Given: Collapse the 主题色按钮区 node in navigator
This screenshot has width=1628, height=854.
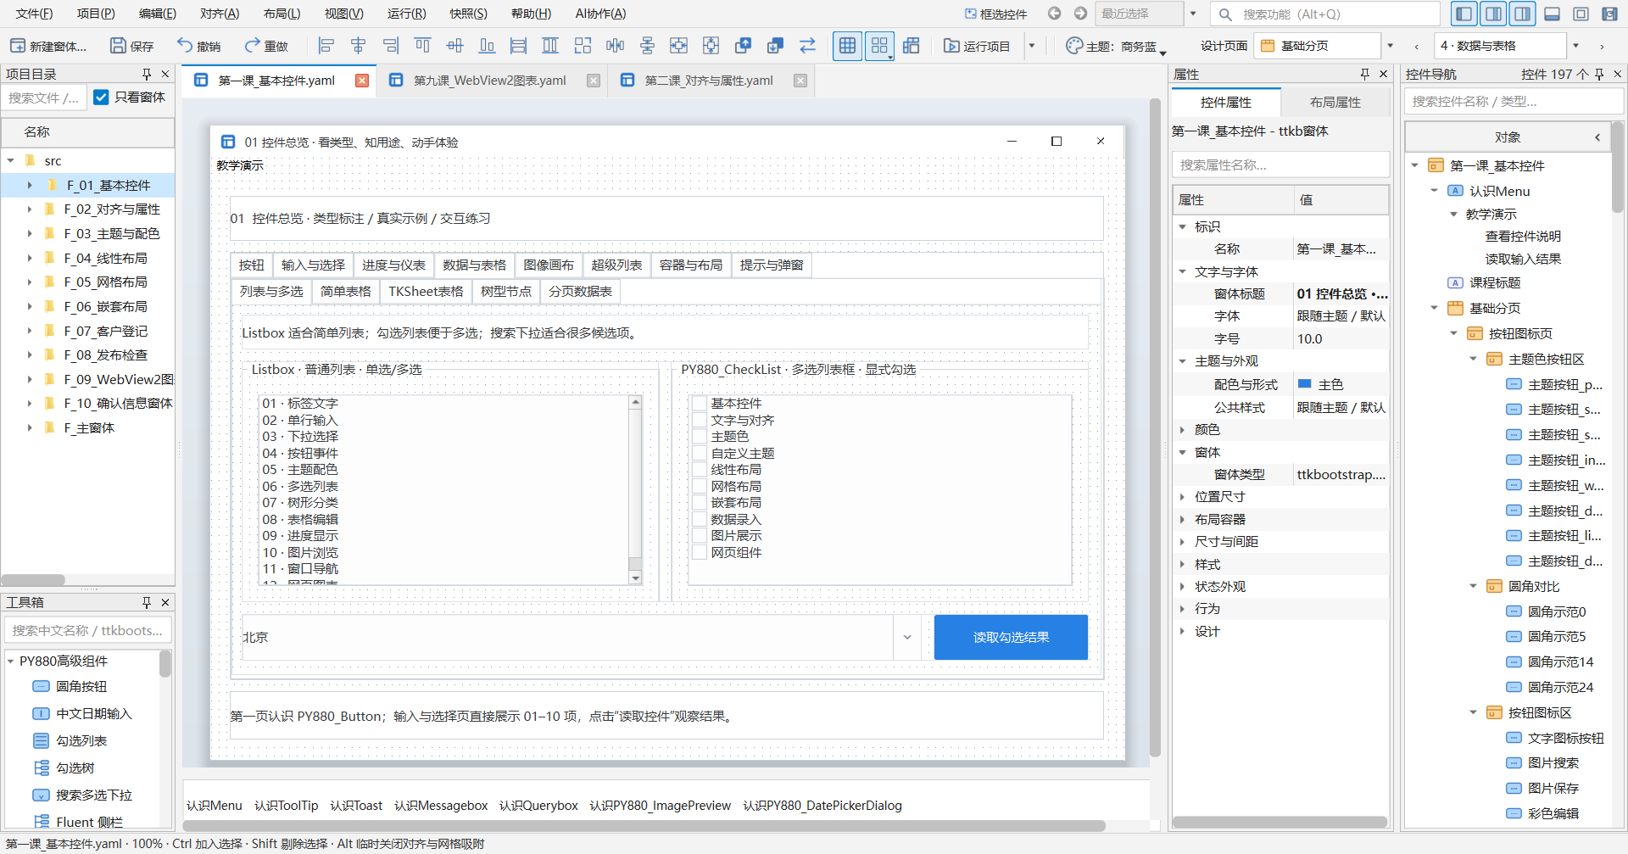Looking at the screenshot, I should (x=1473, y=359).
